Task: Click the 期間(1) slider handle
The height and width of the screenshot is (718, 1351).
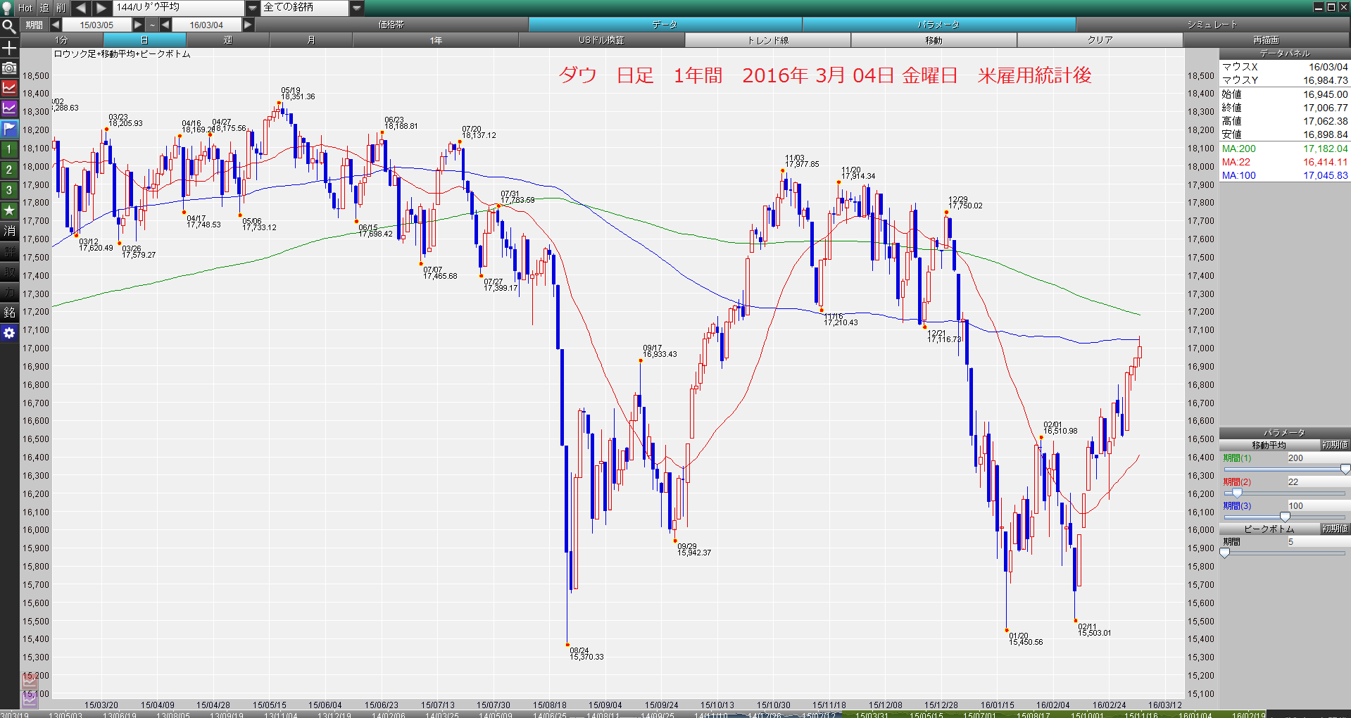Action: point(1345,470)
